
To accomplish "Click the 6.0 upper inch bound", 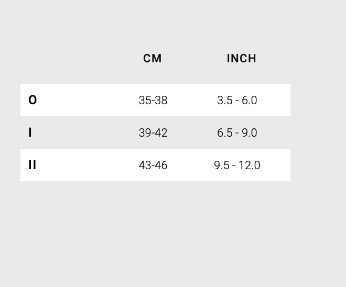I will (250, 101).
